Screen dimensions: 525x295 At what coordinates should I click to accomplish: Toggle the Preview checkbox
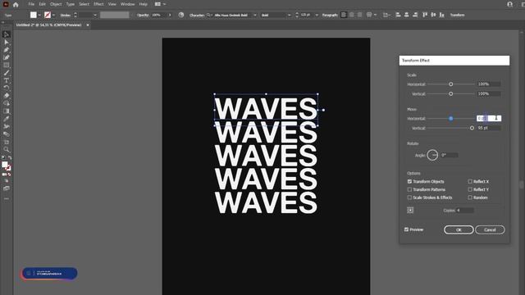[407, 229]
